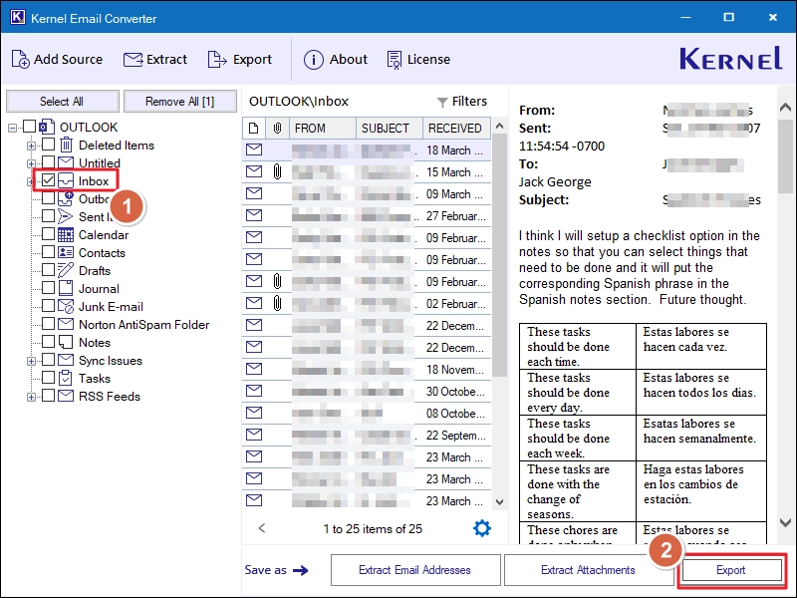
Task: Click the Remove All [1] button
Action: click(180, 102)
